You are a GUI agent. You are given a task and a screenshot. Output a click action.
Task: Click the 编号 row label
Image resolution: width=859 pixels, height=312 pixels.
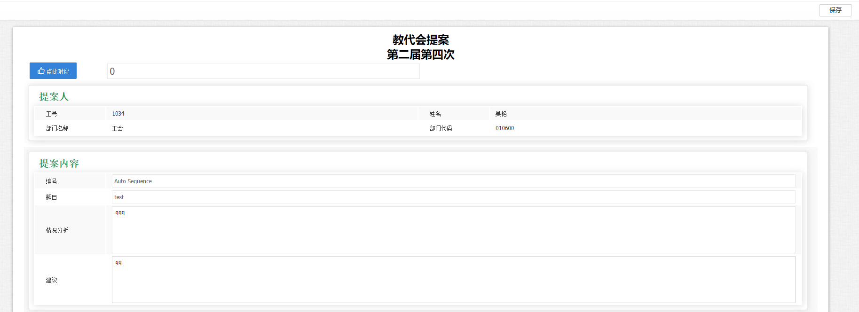pyautogui.click(x=51, y=181)
